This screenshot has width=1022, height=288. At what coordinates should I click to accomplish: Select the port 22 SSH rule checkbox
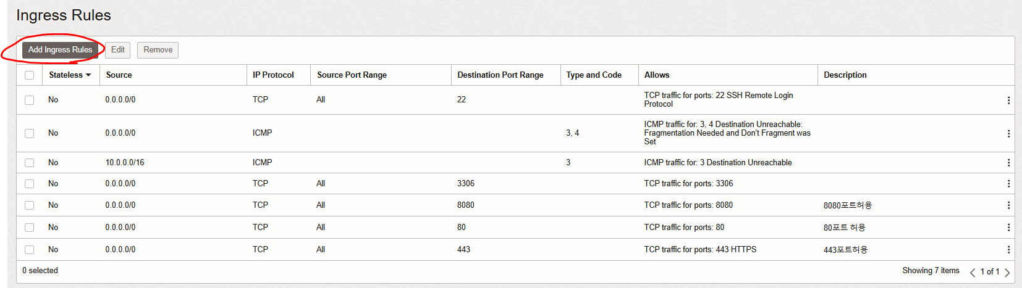pos(30,100)
